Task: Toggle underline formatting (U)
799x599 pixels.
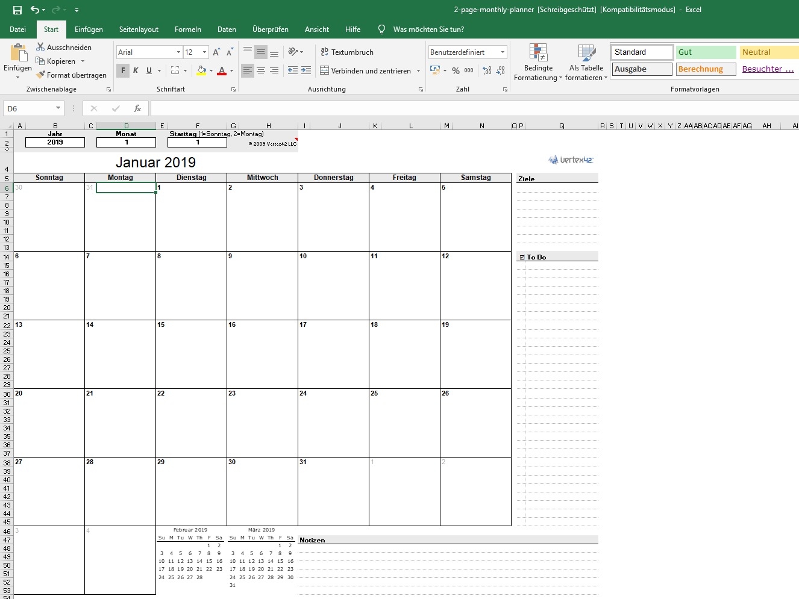Action: coord(149,70)
